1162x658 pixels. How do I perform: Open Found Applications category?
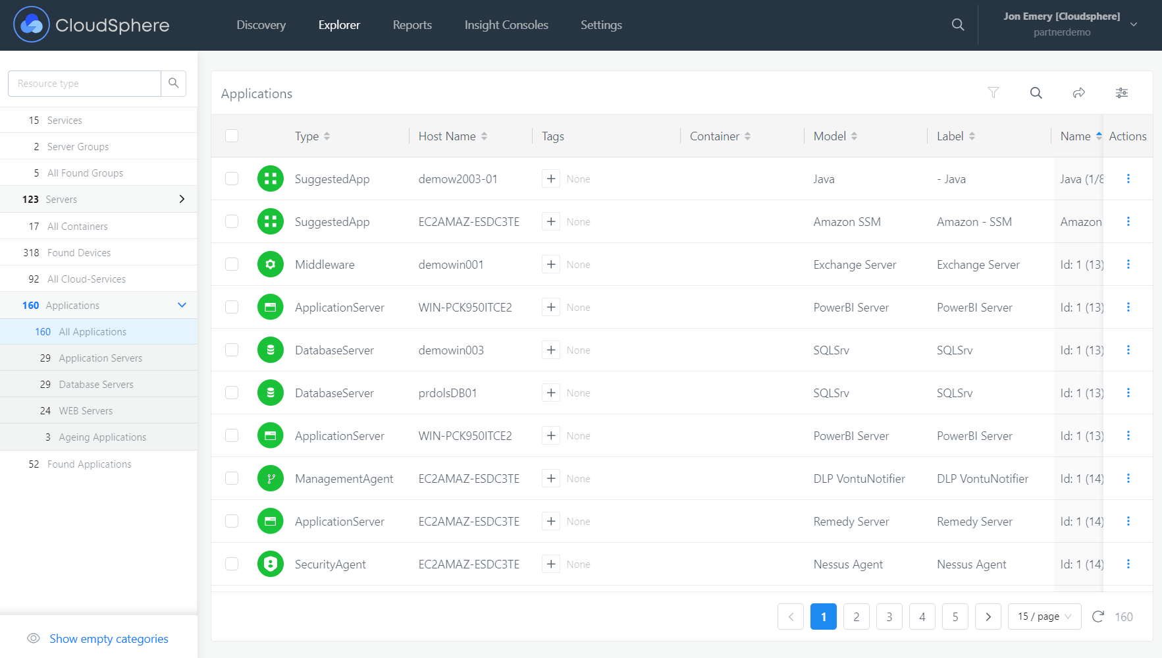[99, 464]
